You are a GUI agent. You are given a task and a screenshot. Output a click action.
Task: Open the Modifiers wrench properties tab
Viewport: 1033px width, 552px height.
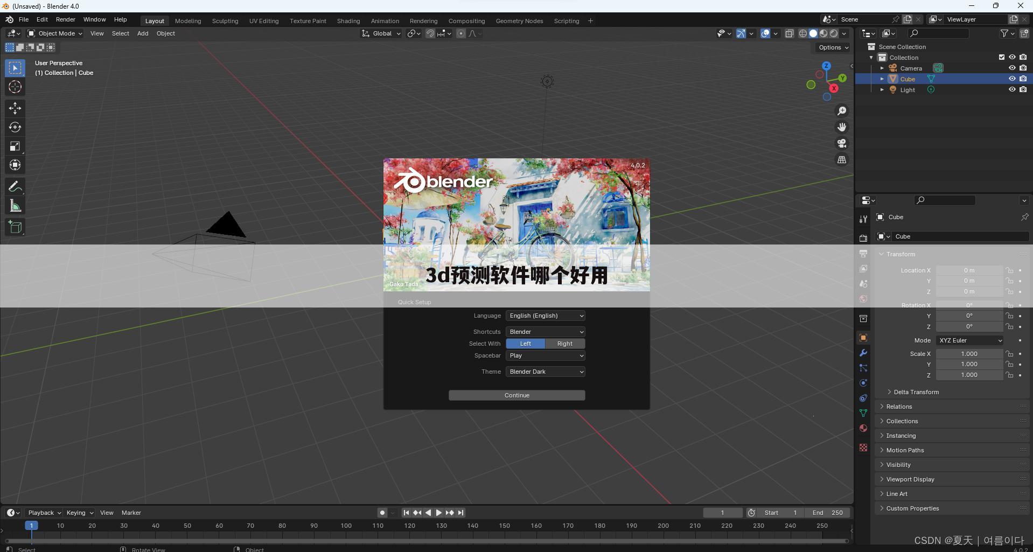tap(863, 353)
